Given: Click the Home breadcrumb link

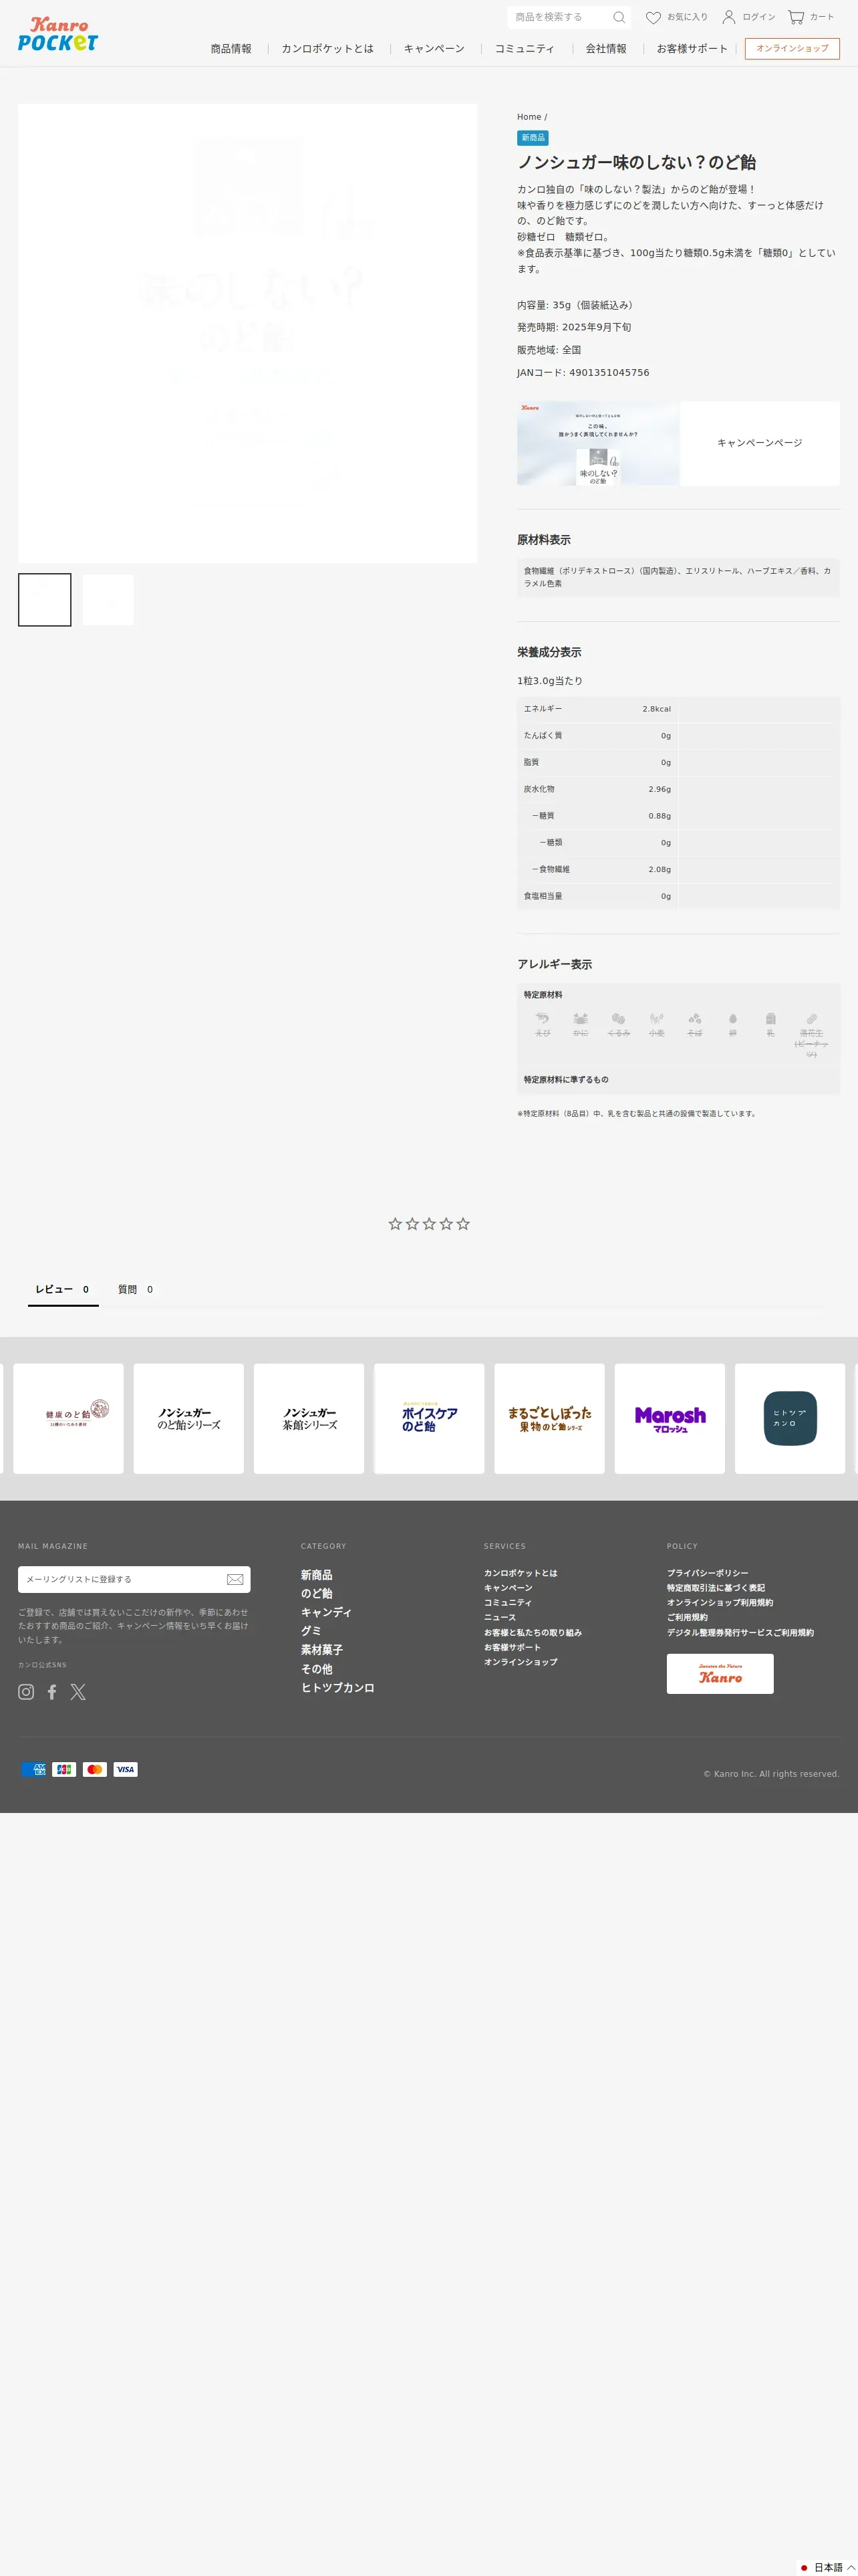Looking at the screenshot, I should pos(529,117).
